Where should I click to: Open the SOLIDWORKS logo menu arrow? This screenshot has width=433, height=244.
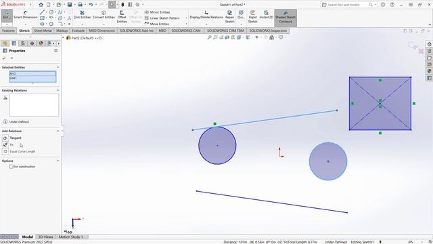coord(30,5)
